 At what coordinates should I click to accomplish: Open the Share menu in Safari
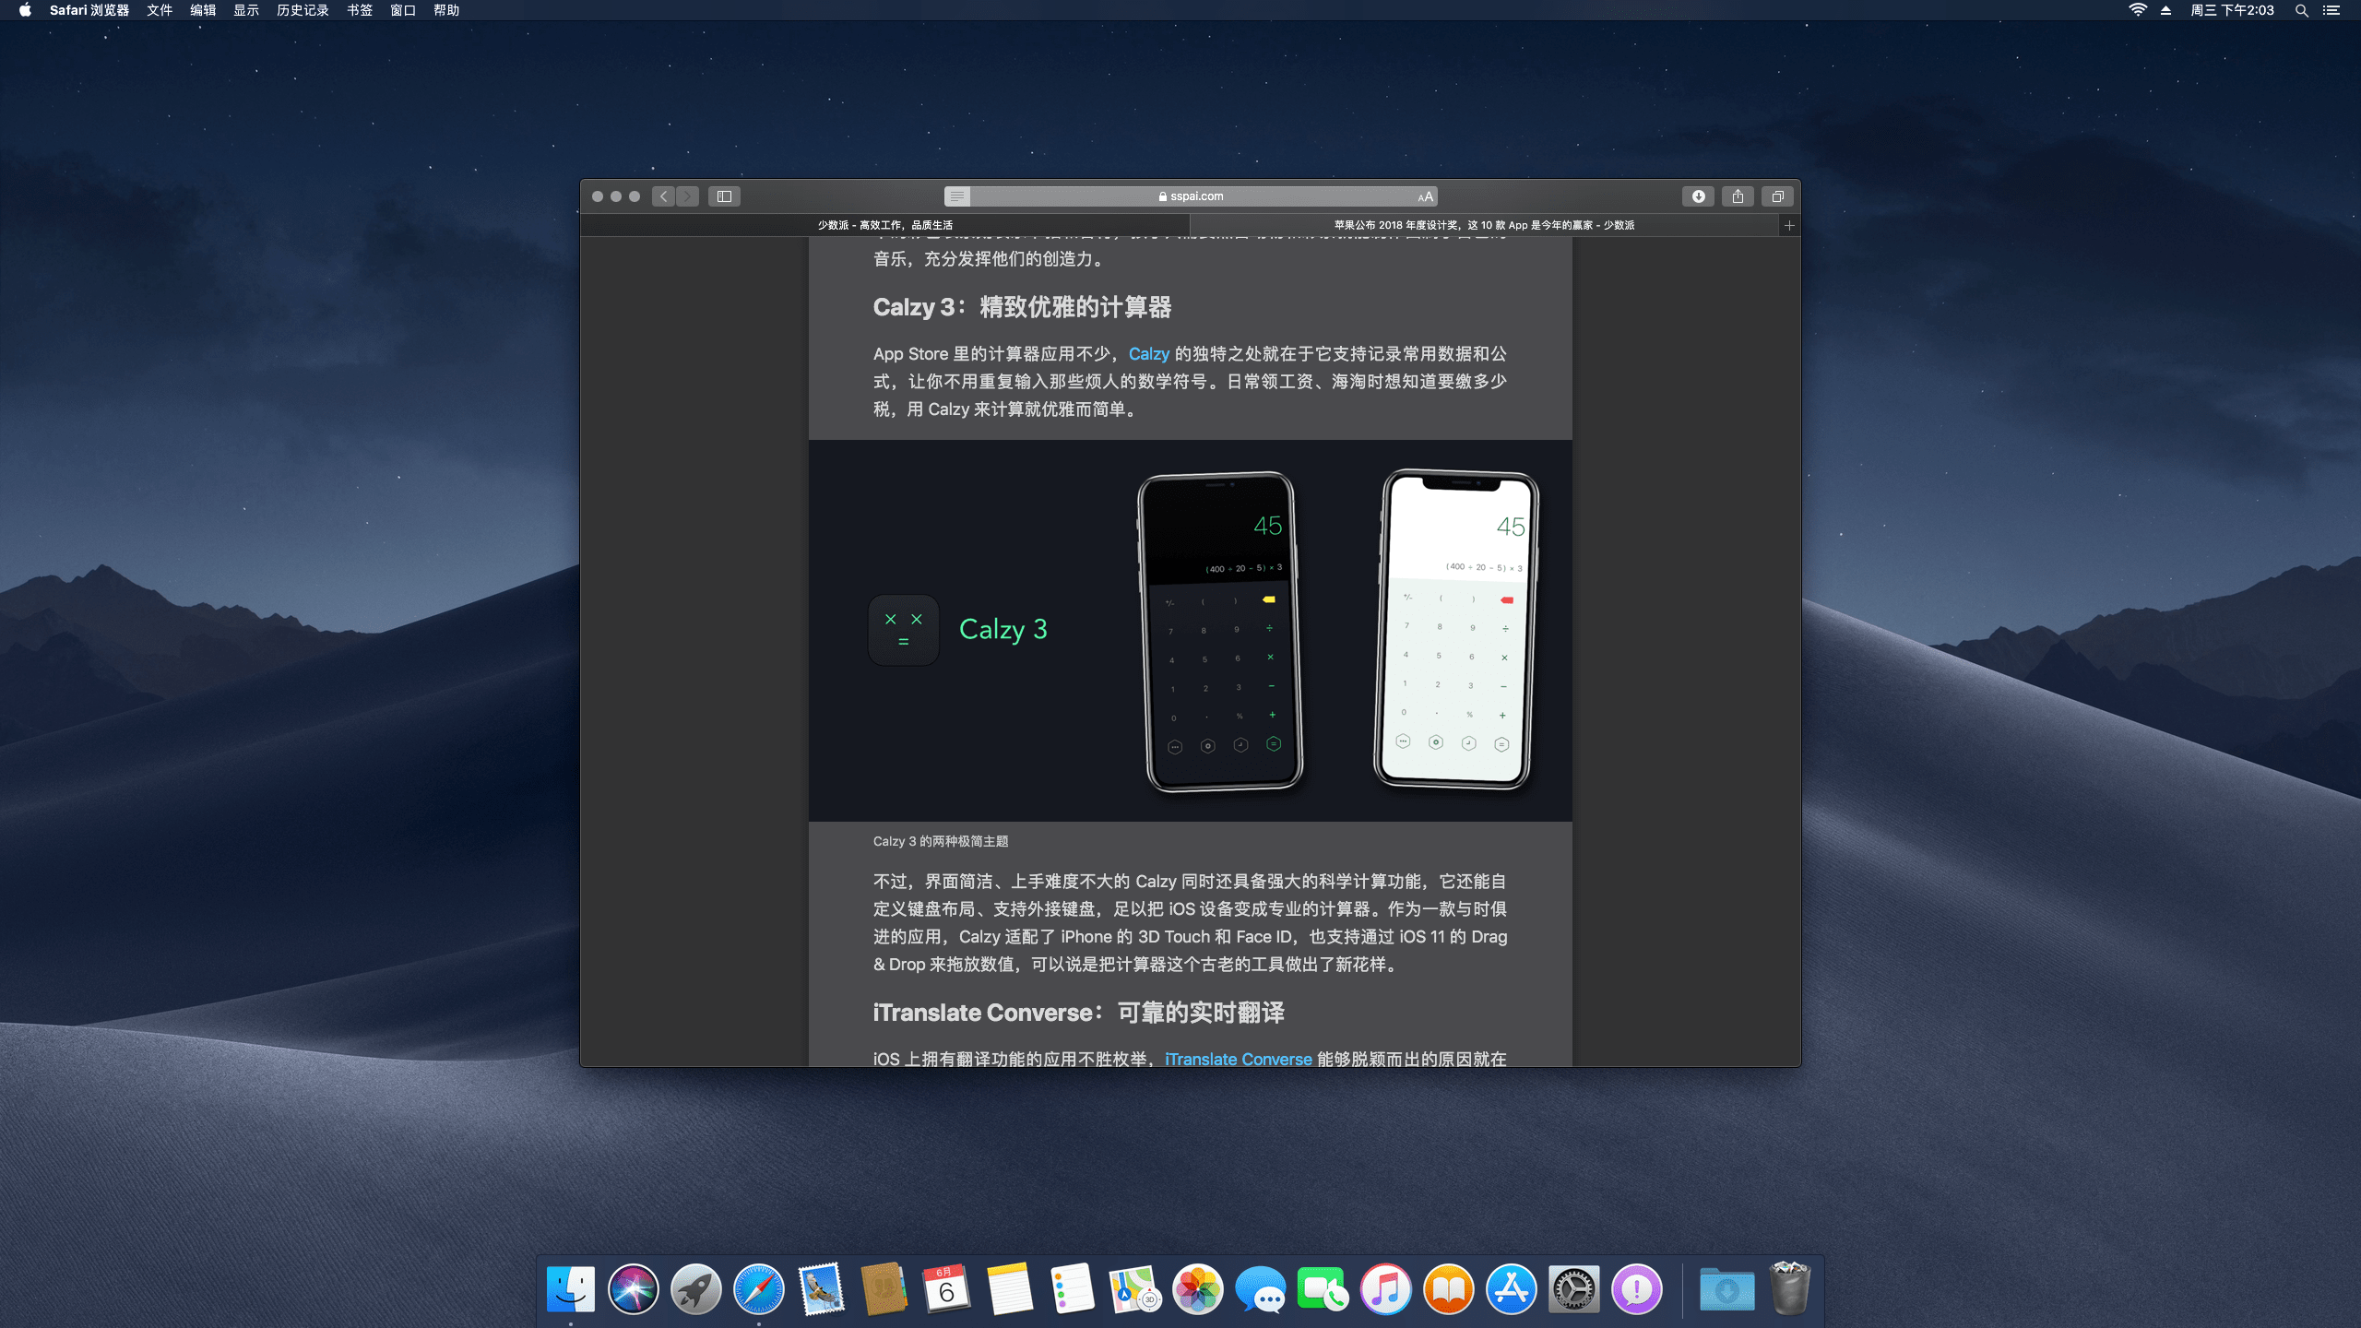pyautogui.click(x=1738, y=196)
